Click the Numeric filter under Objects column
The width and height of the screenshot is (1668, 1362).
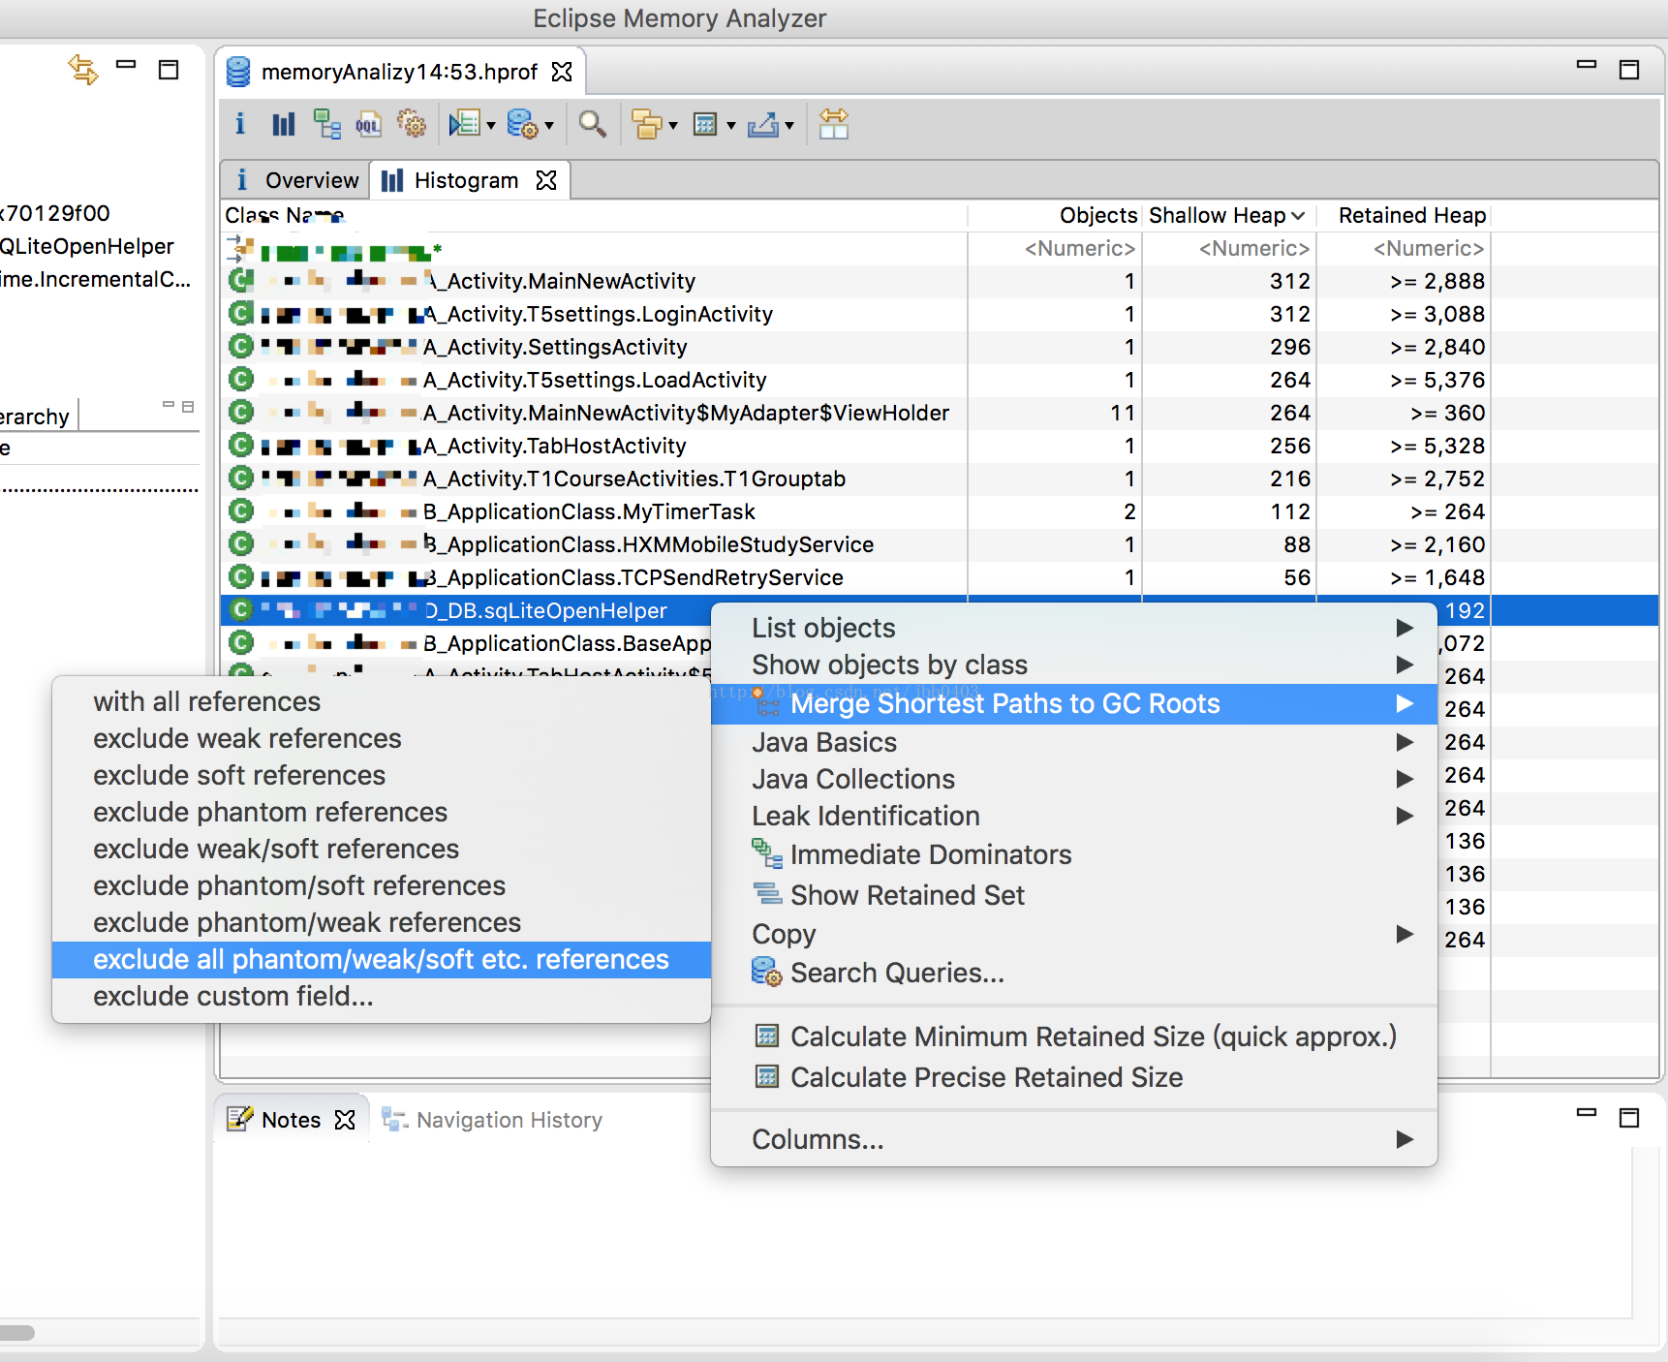coord(1079,248)
